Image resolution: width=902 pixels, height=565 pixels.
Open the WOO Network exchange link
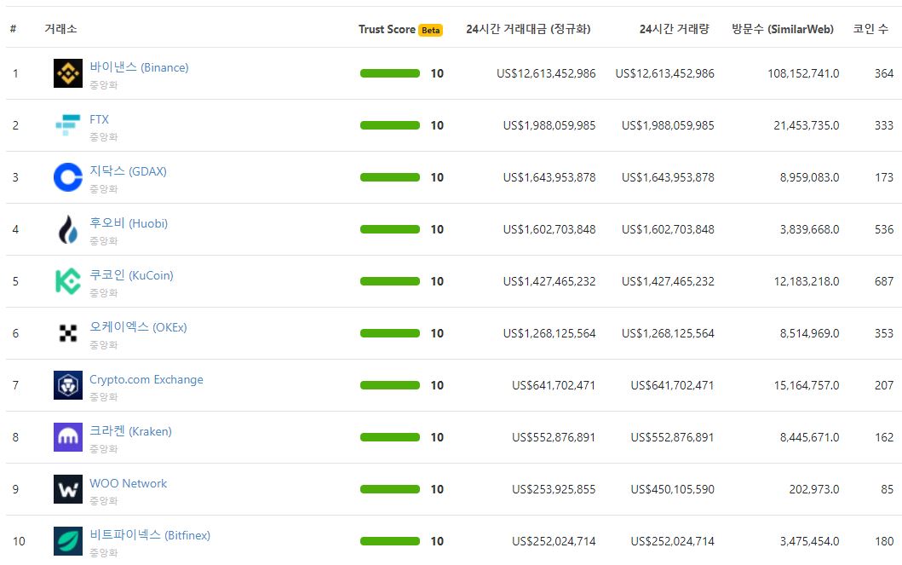129,483
